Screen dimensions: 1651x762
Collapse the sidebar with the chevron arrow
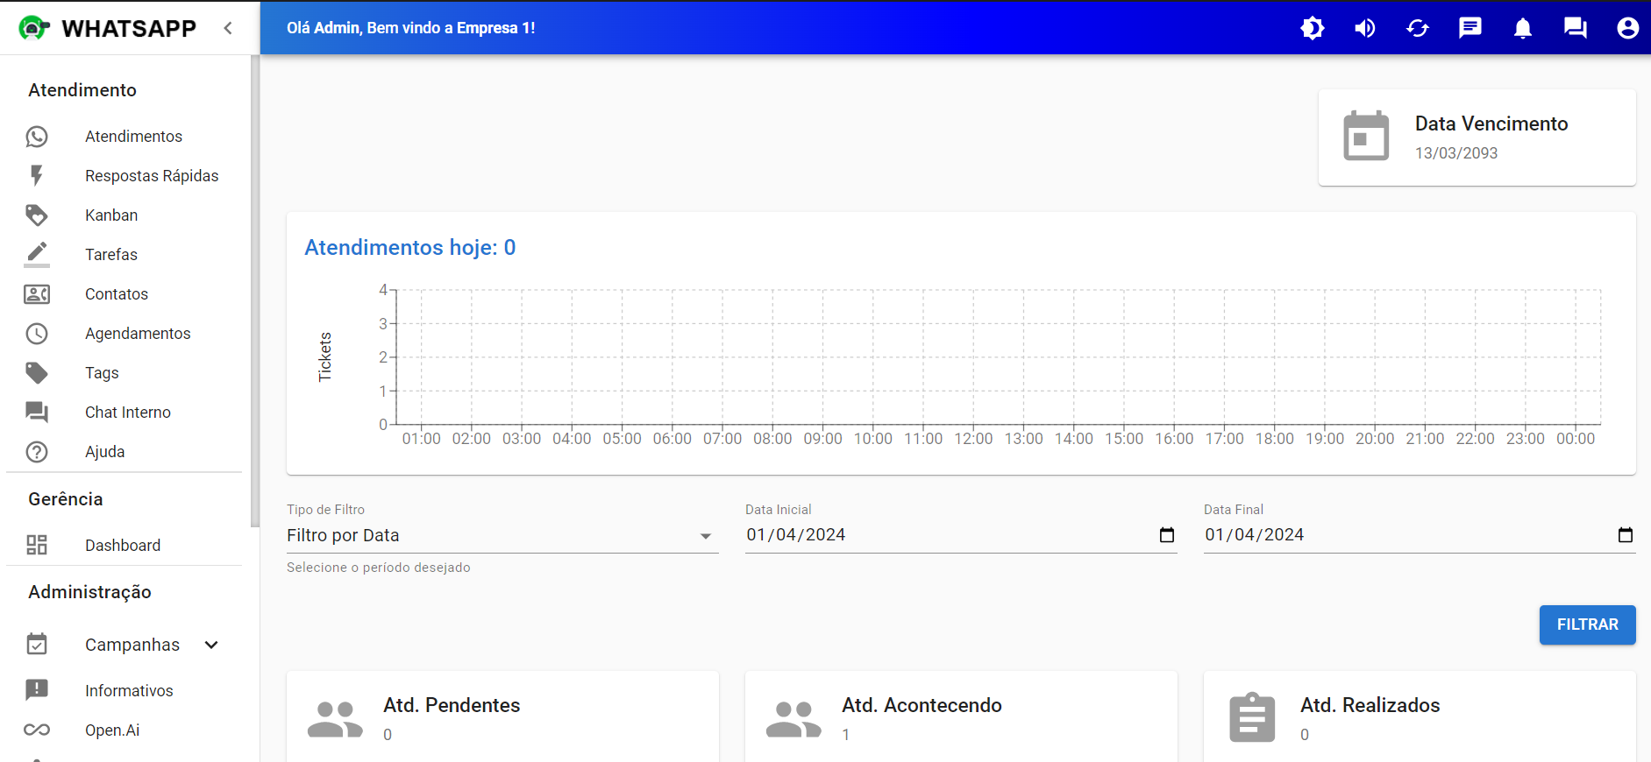tap(228, 28)
